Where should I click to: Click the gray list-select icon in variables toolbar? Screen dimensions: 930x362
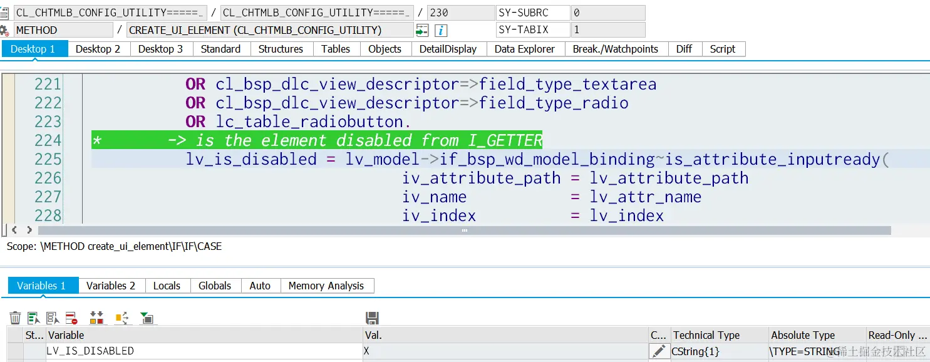53,318
